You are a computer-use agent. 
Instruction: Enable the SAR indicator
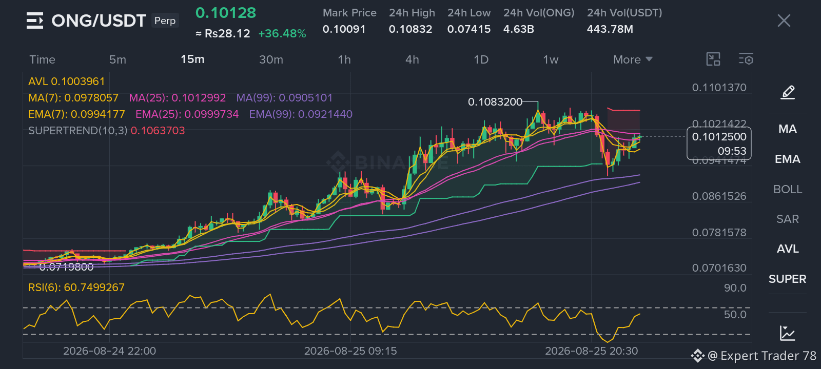point(788,219)
